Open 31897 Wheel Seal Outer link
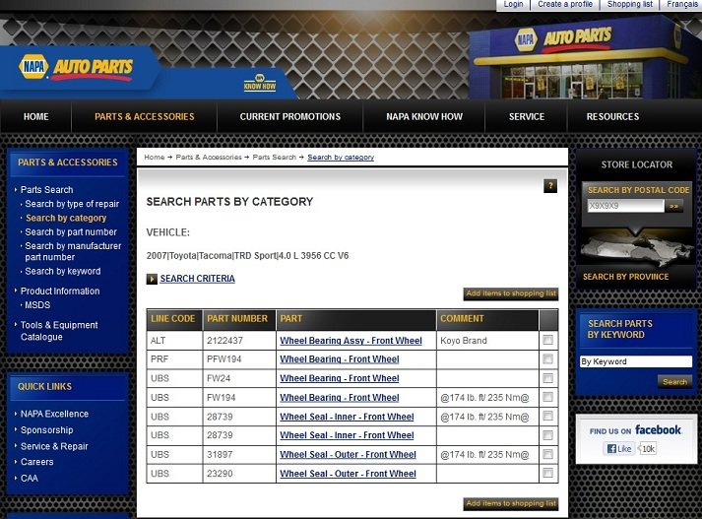 point(348,455)
